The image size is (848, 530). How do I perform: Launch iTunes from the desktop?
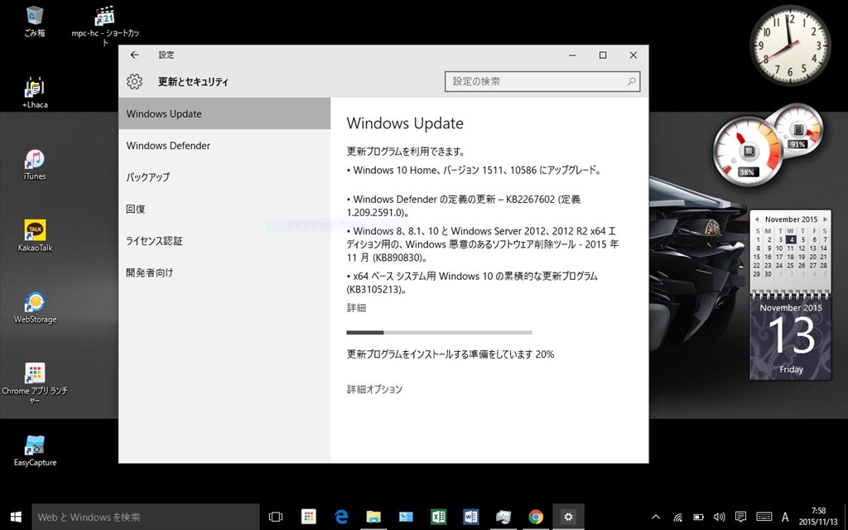click(35, 165)
